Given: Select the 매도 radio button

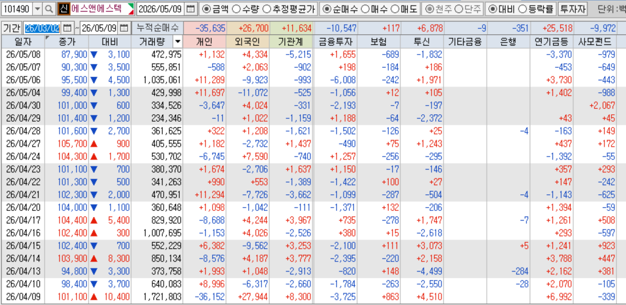Looking at the screenshot, I should [x=394, y=9].
